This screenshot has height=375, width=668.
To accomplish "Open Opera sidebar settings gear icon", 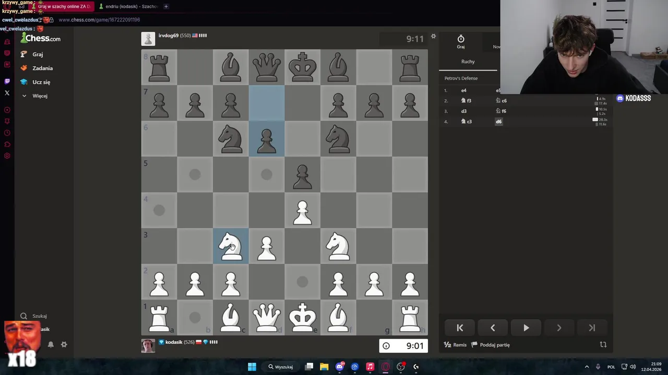I will [x=7, y=156].
